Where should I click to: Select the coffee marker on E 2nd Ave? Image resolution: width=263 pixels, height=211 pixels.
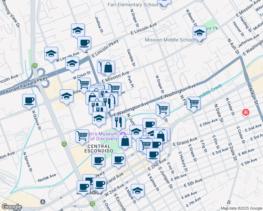[153, 155]
